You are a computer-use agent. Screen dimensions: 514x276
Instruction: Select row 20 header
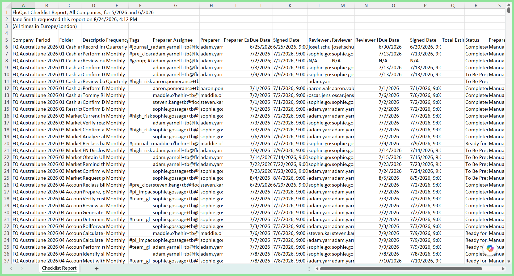[x=7, y=144]
